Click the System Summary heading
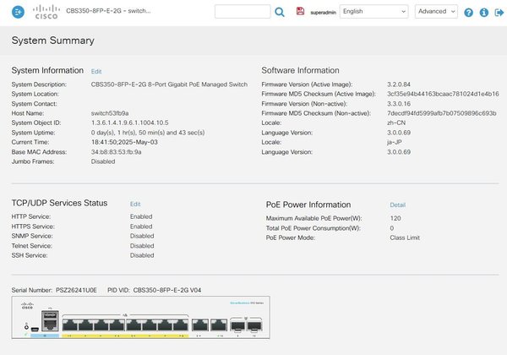 point(53,41)
